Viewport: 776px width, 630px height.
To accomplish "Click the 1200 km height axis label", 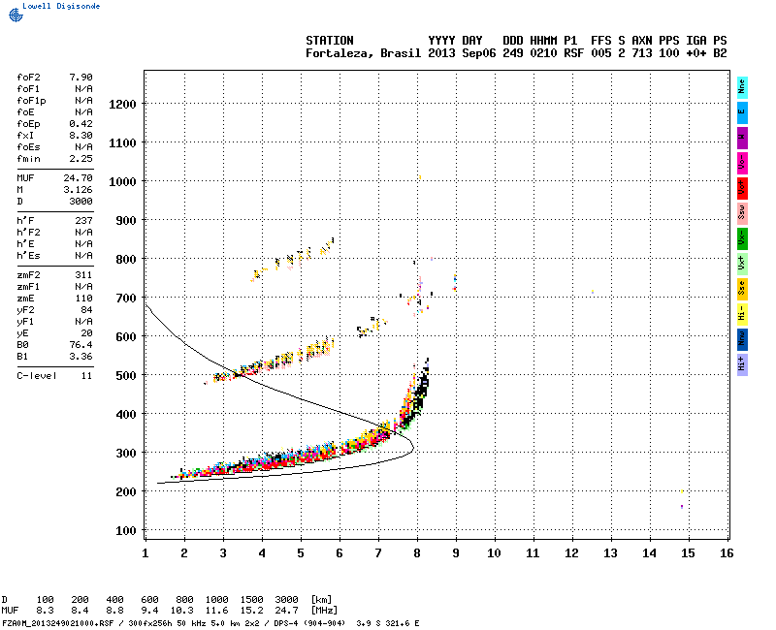I will pos(123,104).
